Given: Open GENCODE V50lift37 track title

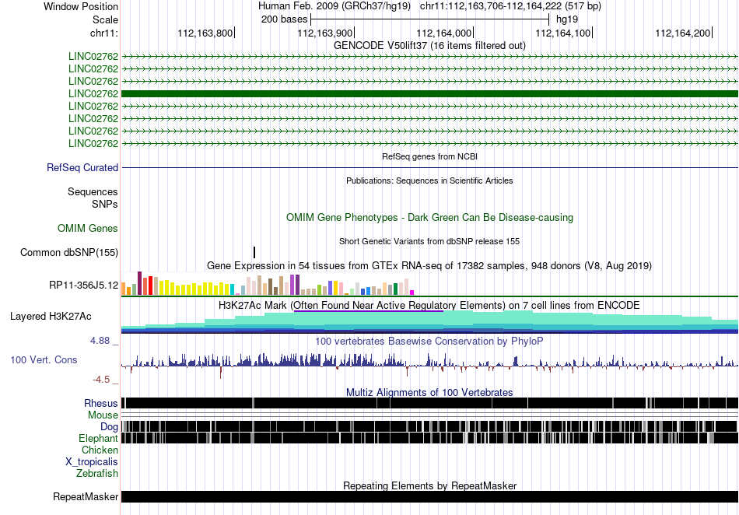Looking at the screenshot, I should (x=429, y=46).
